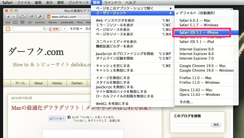Choose Web インスペクタを表示
Viewport: 244px width, 138px height.
(133, 20)
